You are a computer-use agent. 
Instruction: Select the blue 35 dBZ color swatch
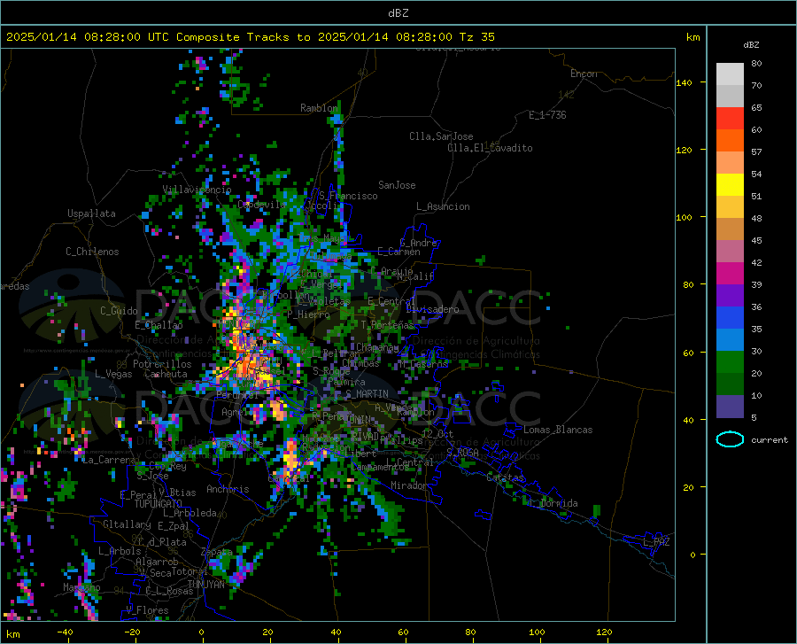(x=730, y=318)
